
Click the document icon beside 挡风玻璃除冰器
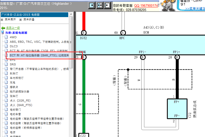point(6,91)
